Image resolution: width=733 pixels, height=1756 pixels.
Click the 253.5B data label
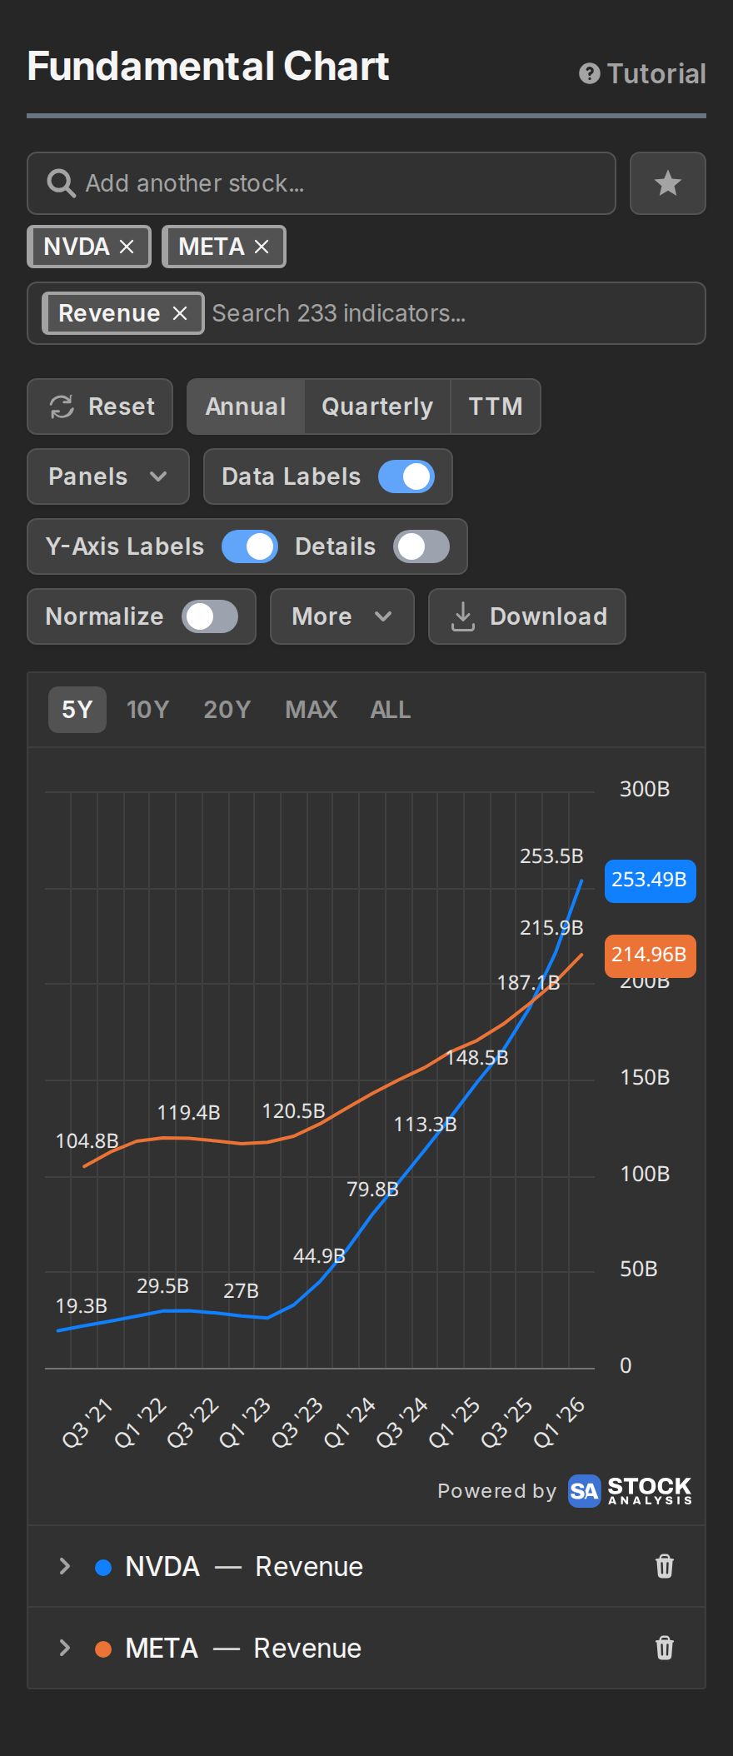(x=551, y=856)
